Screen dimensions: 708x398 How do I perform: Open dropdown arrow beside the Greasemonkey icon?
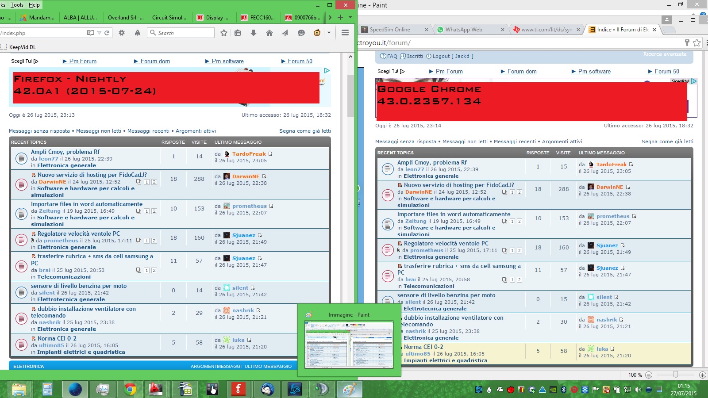point(329,33)
